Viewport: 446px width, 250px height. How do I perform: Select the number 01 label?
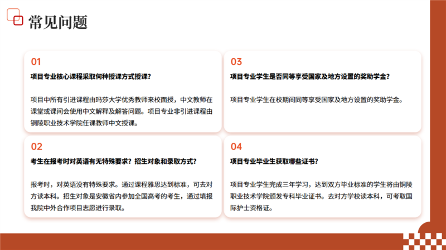tap(36, 62)
